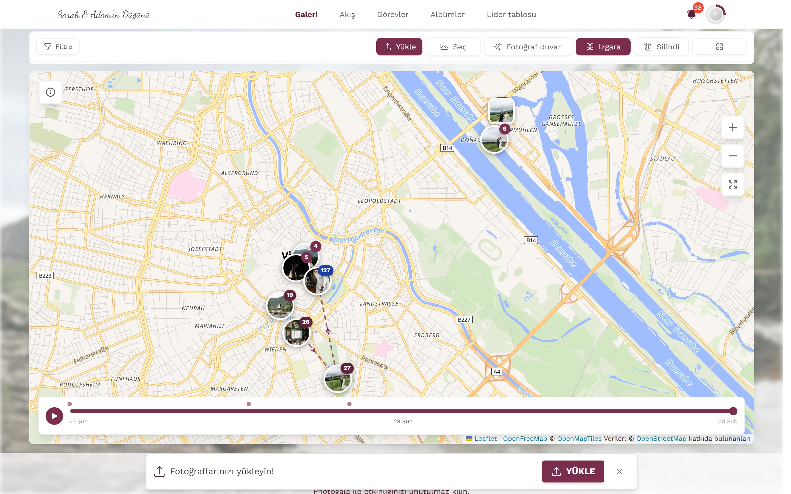This screenshot has width=791, height=494.
Task: Activate the Seç selection mode
Action: [x=453, y=47]
